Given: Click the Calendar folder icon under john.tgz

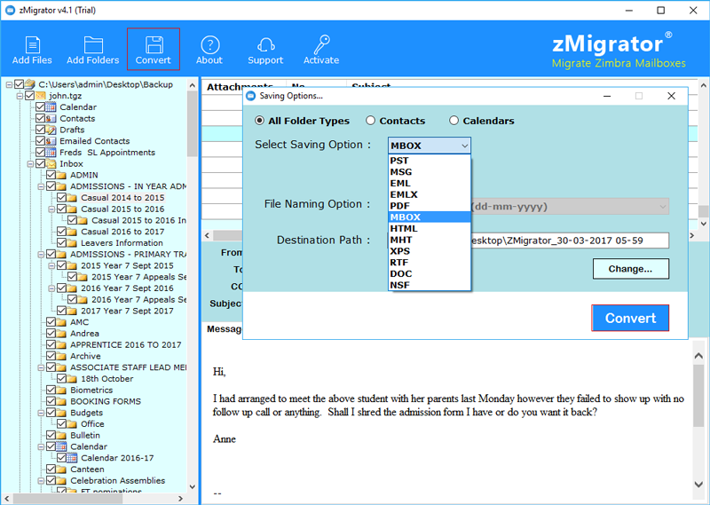Looking at the screenshot, I should pos(51,107).
